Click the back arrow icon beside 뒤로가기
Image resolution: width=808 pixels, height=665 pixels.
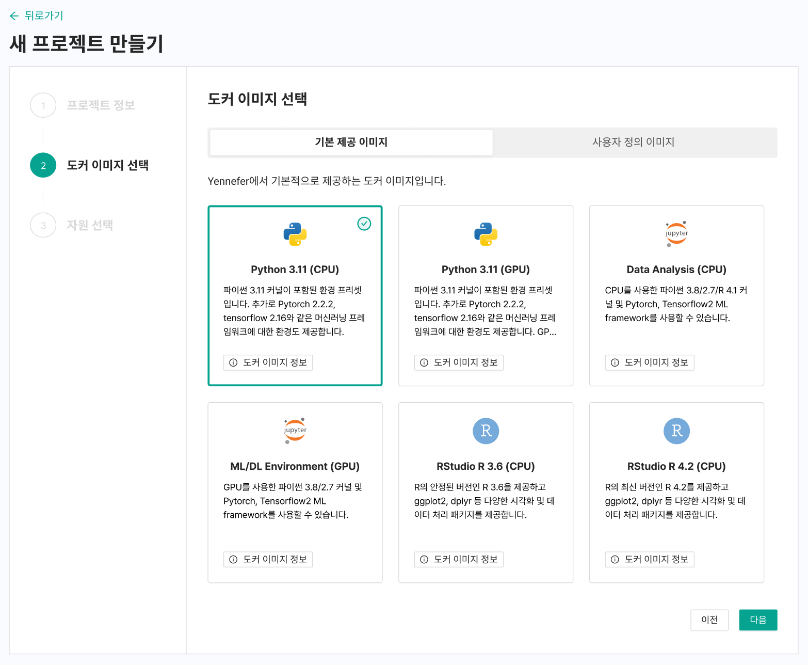(x=14, y=16)
